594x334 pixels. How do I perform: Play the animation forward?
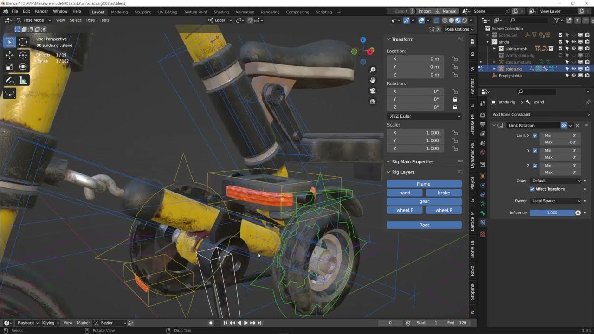[x=245, y=323]
